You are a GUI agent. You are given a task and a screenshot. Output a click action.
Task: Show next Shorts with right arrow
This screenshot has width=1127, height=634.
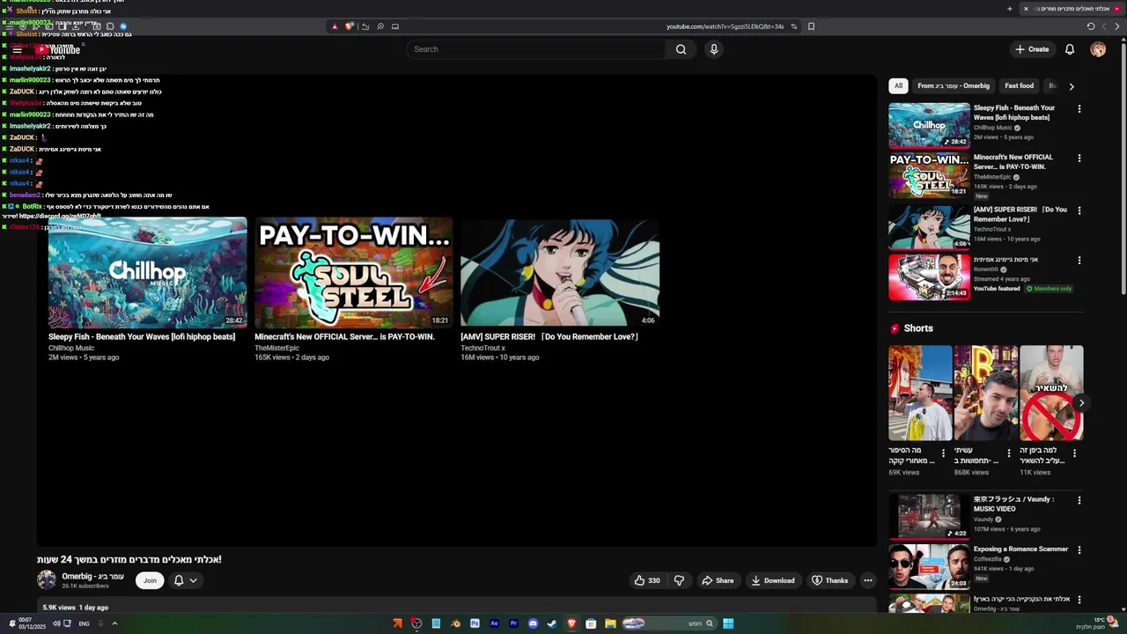pyautogui.click(x=1081, y=403)
